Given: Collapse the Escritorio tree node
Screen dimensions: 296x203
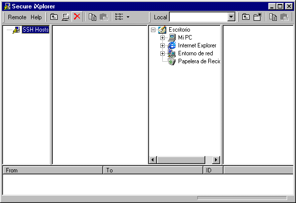Looking at the screenshot, I should pyautogui.click(x=153, y=30).
